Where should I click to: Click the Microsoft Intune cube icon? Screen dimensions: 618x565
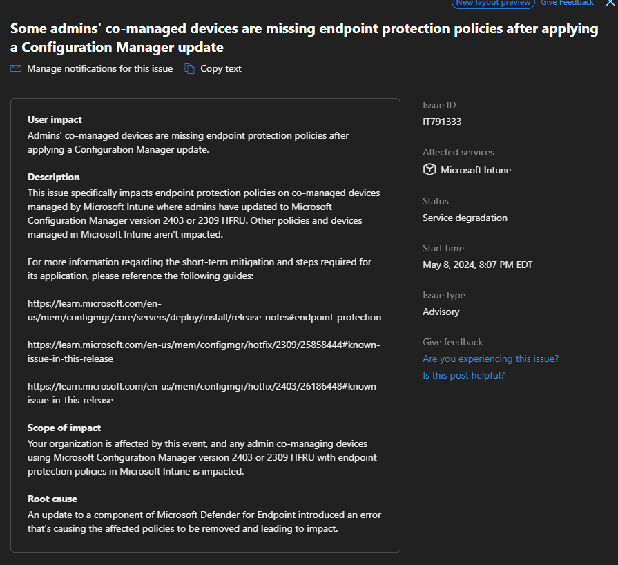pos(429,169)
